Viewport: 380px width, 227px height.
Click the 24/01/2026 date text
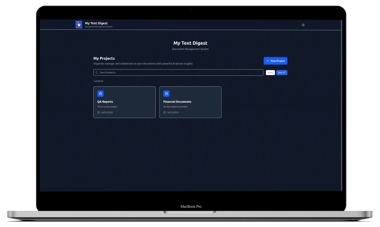[107, 112]
